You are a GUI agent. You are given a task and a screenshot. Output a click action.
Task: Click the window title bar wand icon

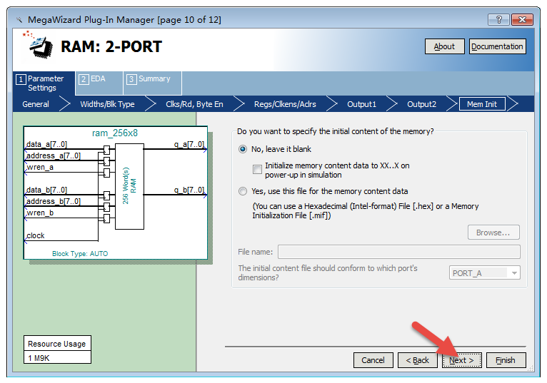tap(19, 20)
